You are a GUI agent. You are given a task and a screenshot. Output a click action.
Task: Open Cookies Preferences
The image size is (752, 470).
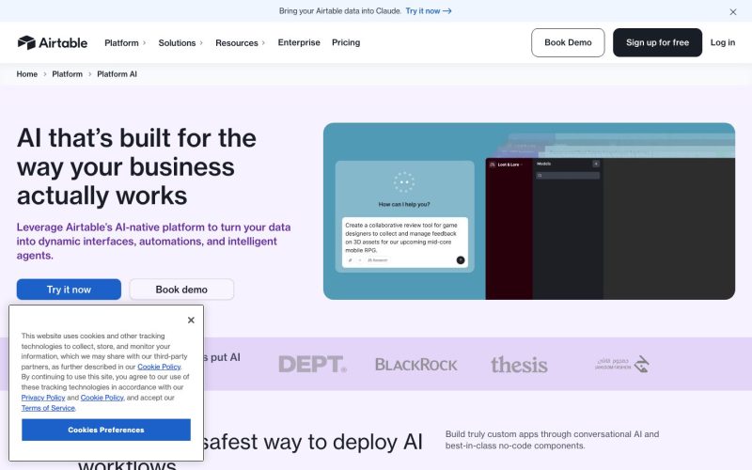106,430
